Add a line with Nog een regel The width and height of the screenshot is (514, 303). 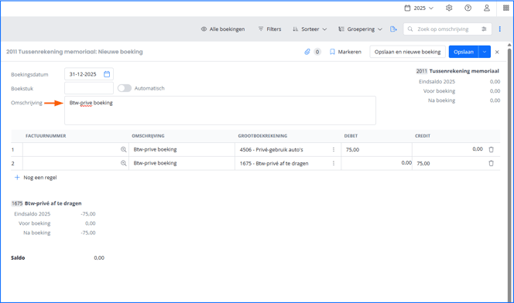click(x=36, y=177)
